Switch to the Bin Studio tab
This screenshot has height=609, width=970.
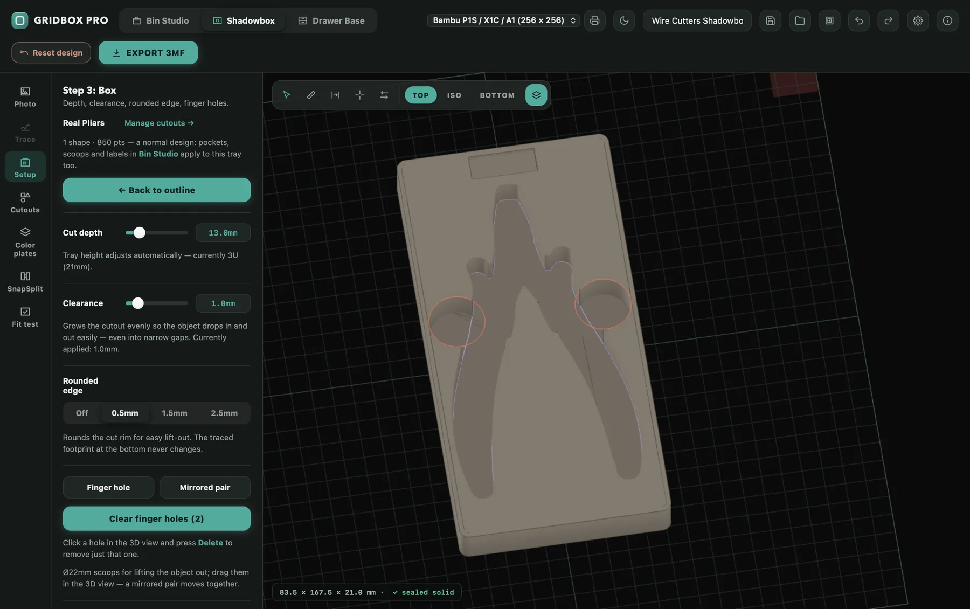click(161, 20)
